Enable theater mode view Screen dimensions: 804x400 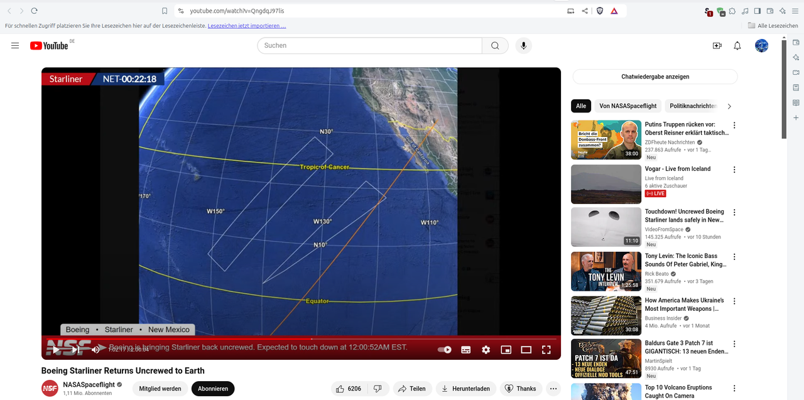[526, 350]
